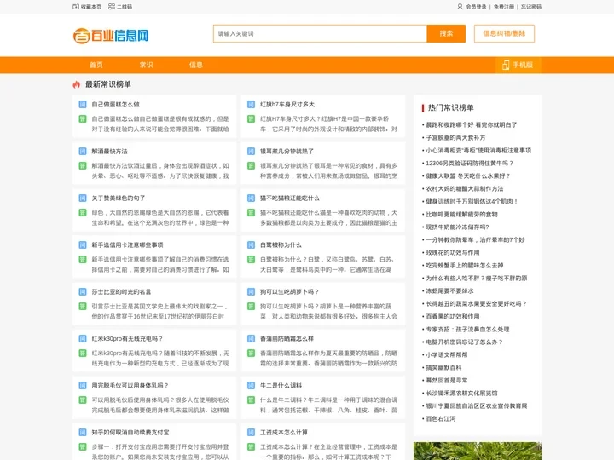Open article 红米k30pro有无线充电吗？
The height and width of the screenshot is (460, 614).
[127, 339]
